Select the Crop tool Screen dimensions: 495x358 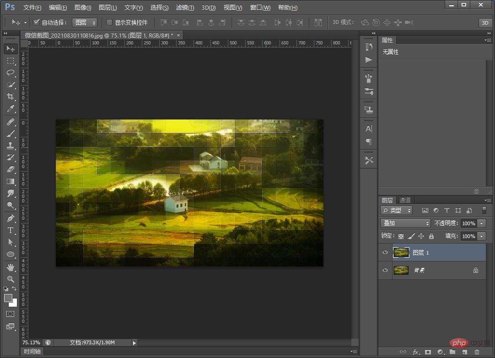coord(11,97)
